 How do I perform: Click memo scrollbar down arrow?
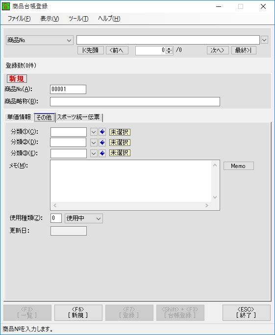pyautogui.click(x=215, y=197)
